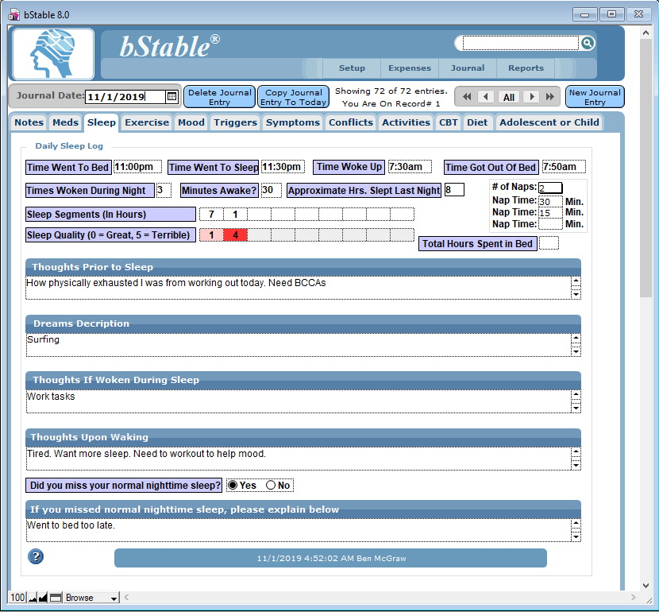Open the Expenses section
This screenshot has width=659, height=612.
[x=410, y=68]
